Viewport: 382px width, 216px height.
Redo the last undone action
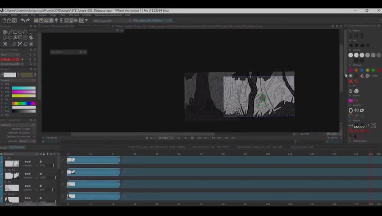click(28, 20)
